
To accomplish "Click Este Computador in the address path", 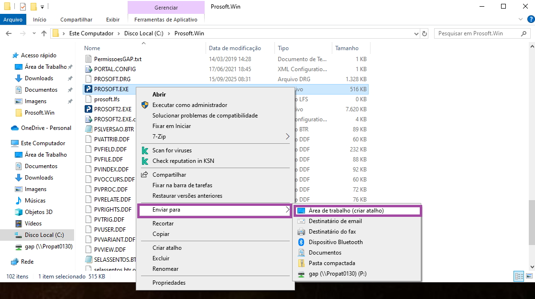I will tap(91, 33).
